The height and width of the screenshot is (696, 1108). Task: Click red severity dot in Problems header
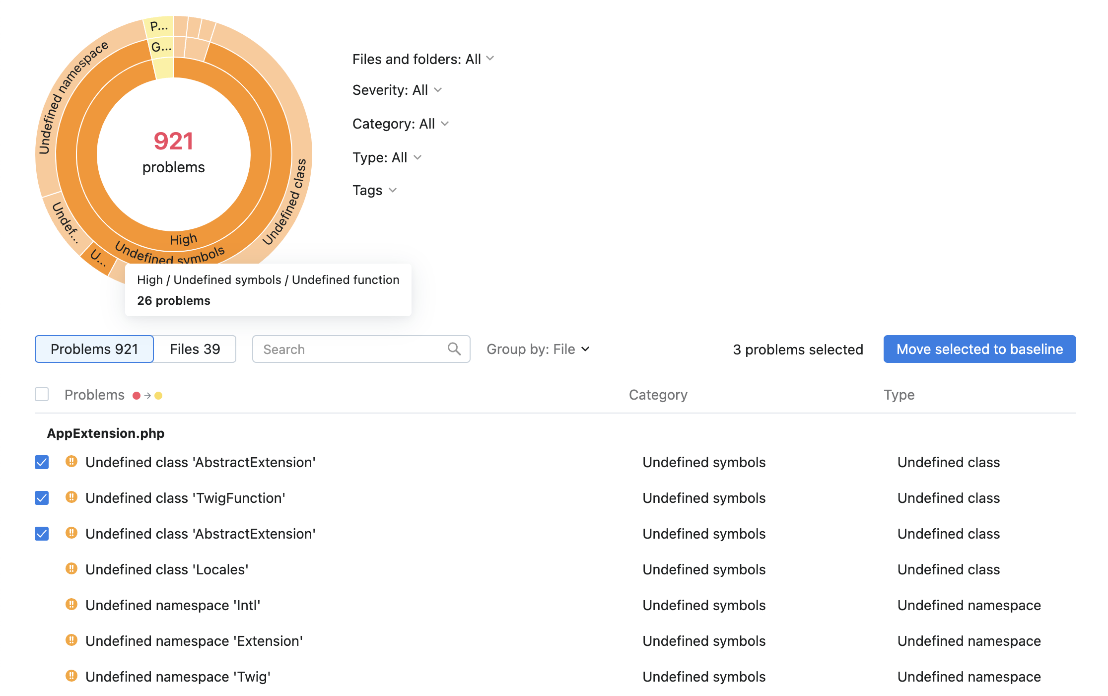(x=137, y=396)
